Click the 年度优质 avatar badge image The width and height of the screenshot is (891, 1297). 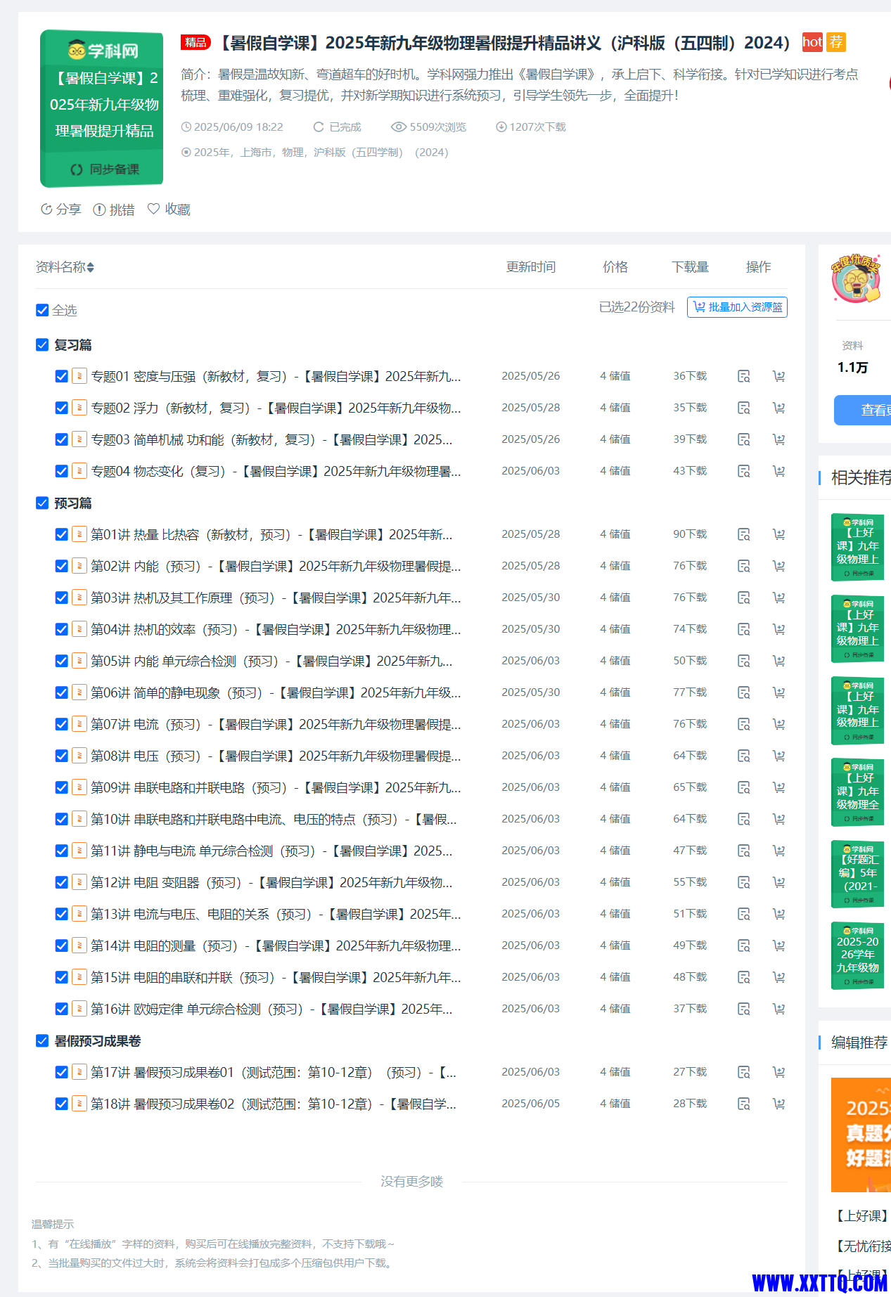pos(856,278)
